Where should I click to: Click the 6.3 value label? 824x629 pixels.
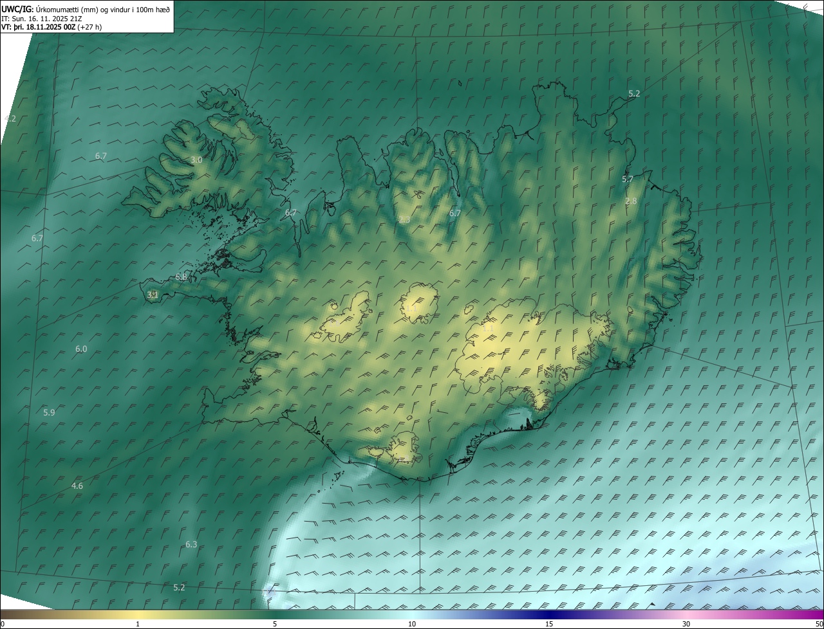191,544
